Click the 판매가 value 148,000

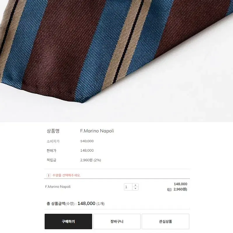click(87, 150)
